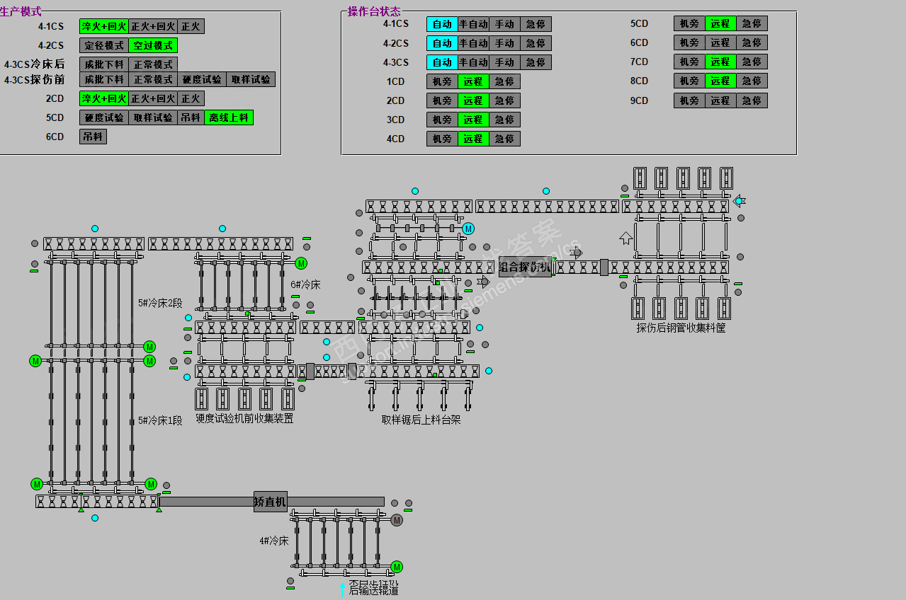Switch 5CD console to 远程
The height and width of the screenshot is (600, 906).
(x=720, y=23)
